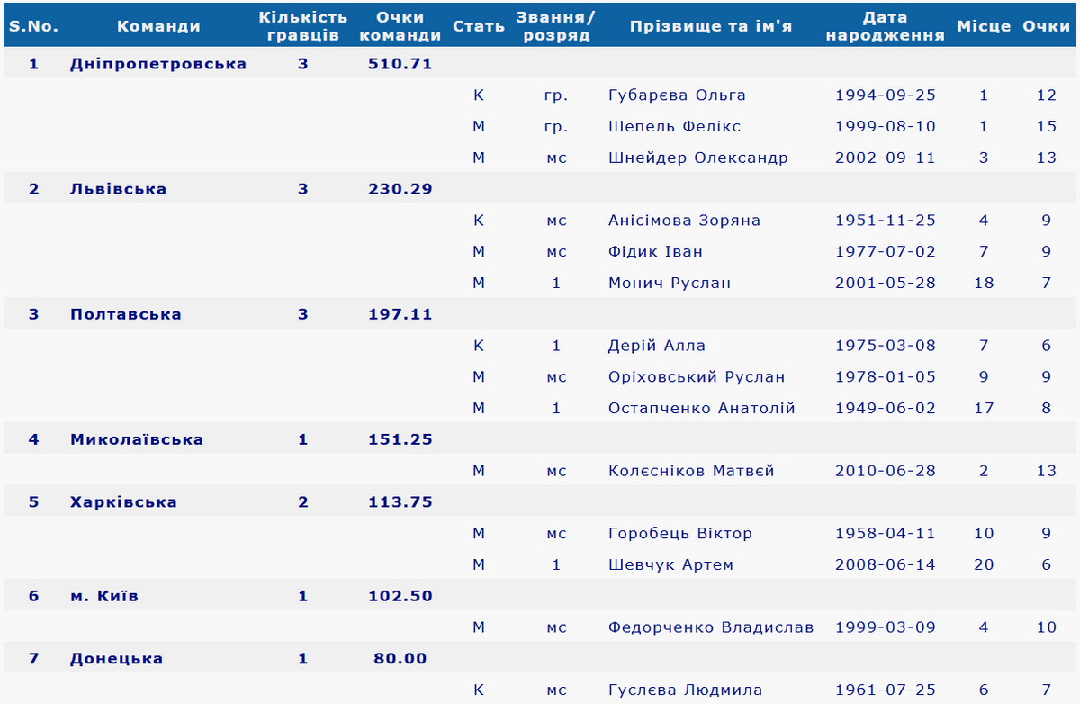Sort table by the S.No. column header
The width and height of the screenshot is (1080, 704).
pos(34,25)
